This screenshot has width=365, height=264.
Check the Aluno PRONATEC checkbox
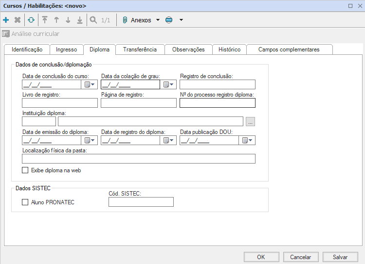(x=25, y=202)
